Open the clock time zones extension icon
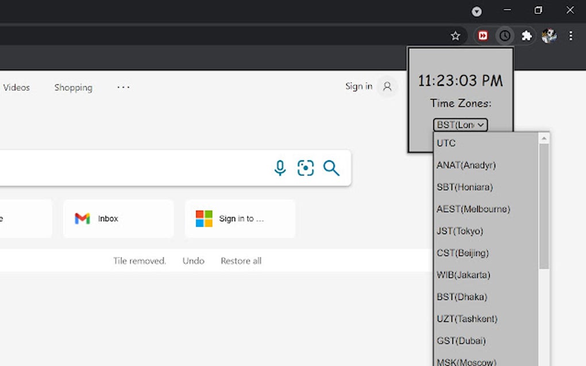 coord(504,36)
